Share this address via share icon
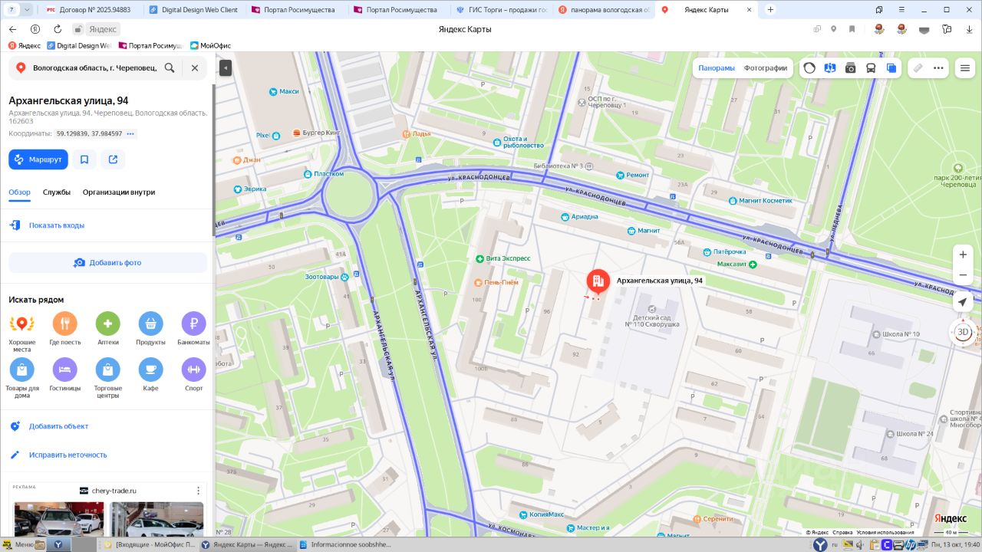Viewport: 982px width, 552px height. [x=113, y=159]
